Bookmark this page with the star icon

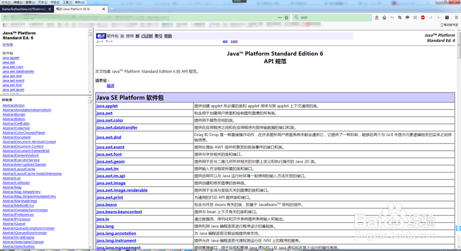pyautogui.click(x=286, y=17)
